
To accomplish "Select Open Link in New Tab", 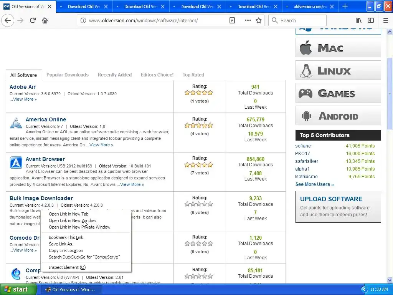I will (86, 214).
